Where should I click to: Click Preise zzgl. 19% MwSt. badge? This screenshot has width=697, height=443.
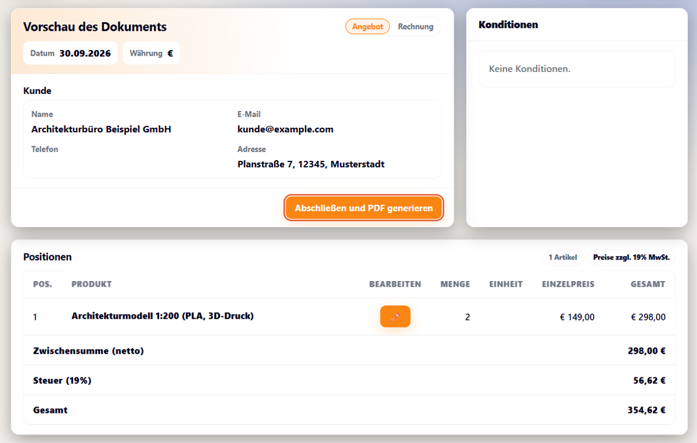(631, 257)
